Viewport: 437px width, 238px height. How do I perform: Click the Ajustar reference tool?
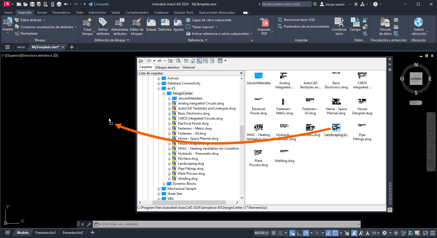click(178, 25)
